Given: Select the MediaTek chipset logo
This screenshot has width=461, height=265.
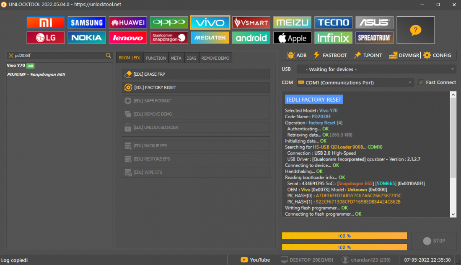Looking at the screenshot, I should tap(210, 38).
